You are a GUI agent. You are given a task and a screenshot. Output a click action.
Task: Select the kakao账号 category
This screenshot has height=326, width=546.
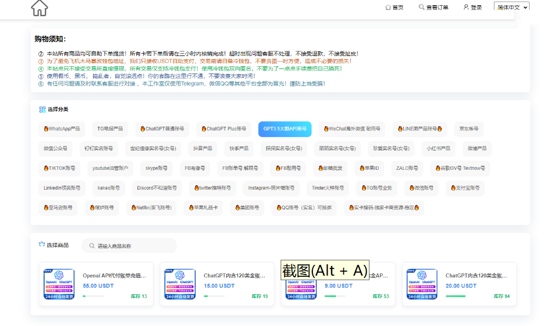109,188
